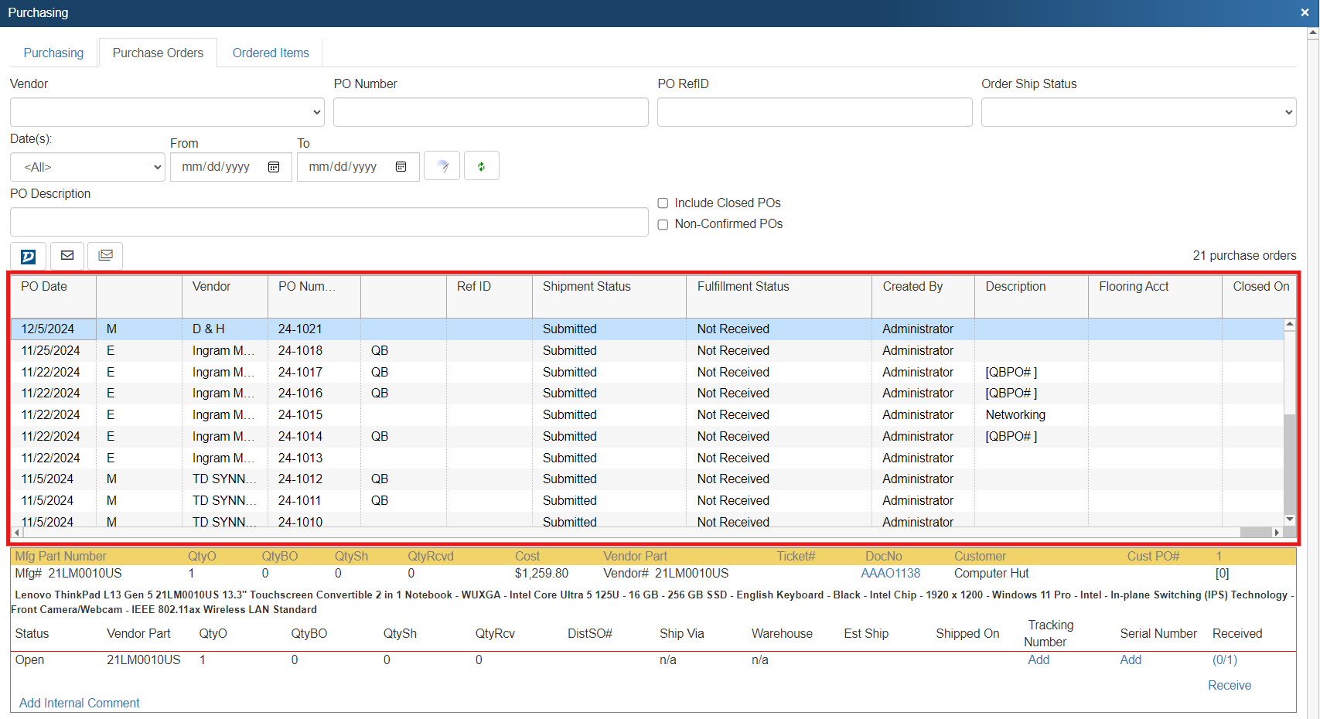Click the stacked envelopes email icon
Screen dimensions: 1320x719
(106, 256)
